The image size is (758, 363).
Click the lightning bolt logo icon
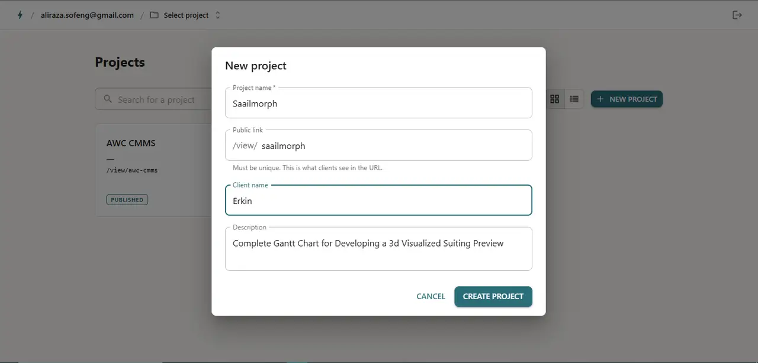(x=20, y=15)
